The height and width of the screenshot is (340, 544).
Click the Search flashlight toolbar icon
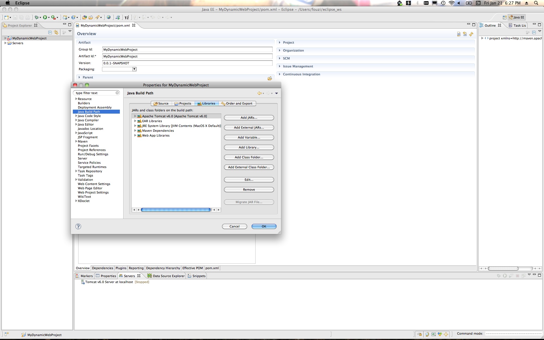97,17
